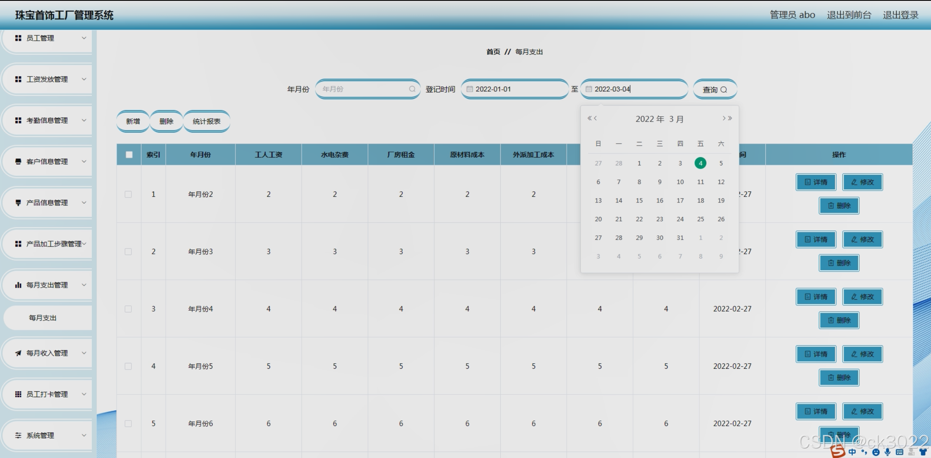
Task: Expand the 工资发放管理 menu chevron
Action: [84, 79]
